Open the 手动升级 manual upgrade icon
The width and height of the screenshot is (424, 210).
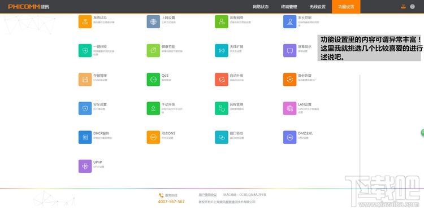[153, 108]
